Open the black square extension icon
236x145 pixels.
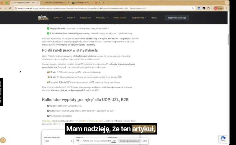[204, 8]
